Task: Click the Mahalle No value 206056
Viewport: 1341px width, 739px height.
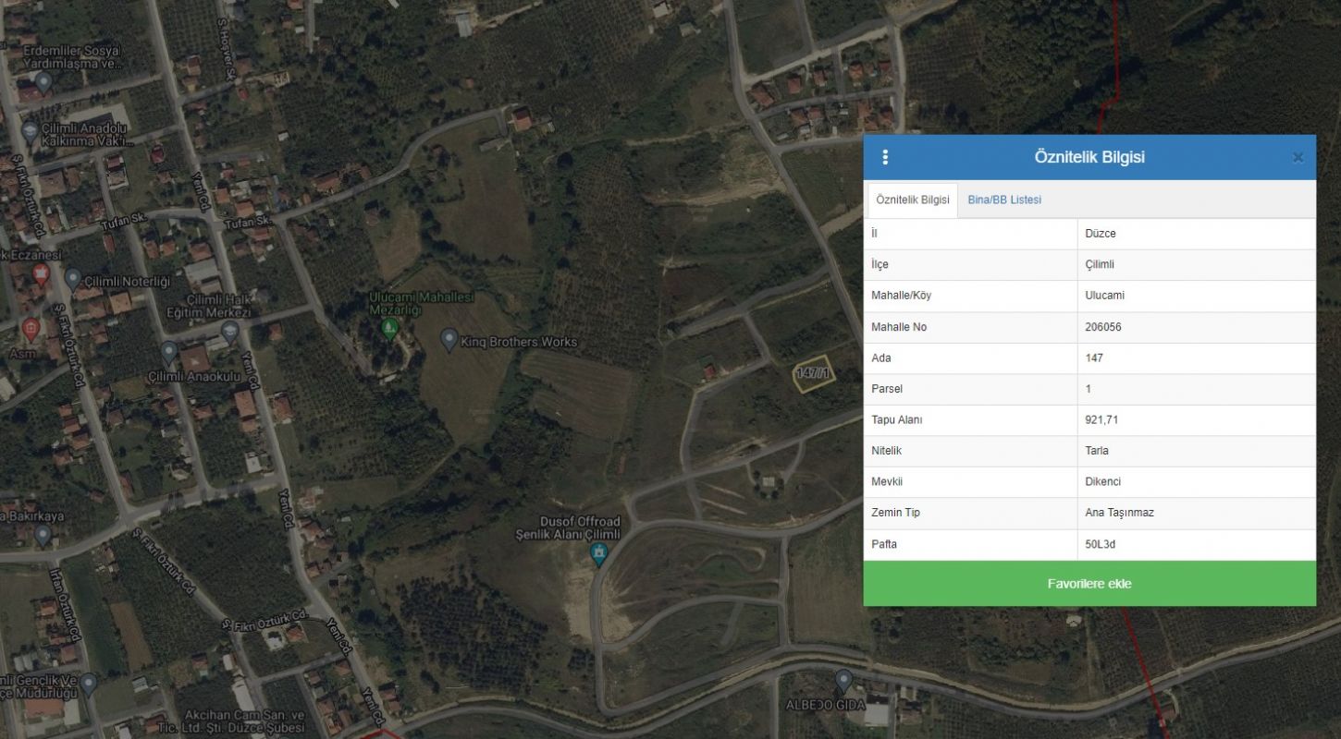Action: (x=1103, y=327)
